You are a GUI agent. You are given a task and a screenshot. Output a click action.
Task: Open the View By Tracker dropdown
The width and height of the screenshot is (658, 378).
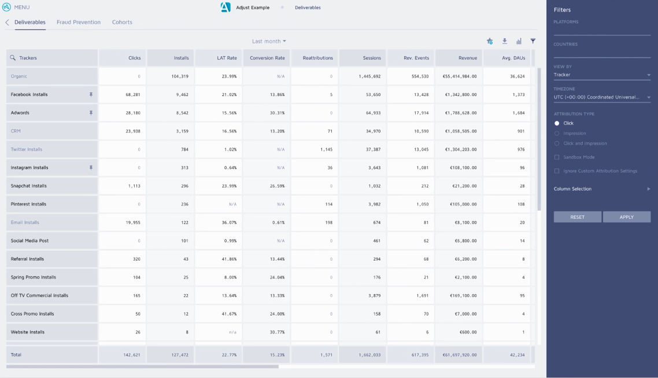(601, 75)
